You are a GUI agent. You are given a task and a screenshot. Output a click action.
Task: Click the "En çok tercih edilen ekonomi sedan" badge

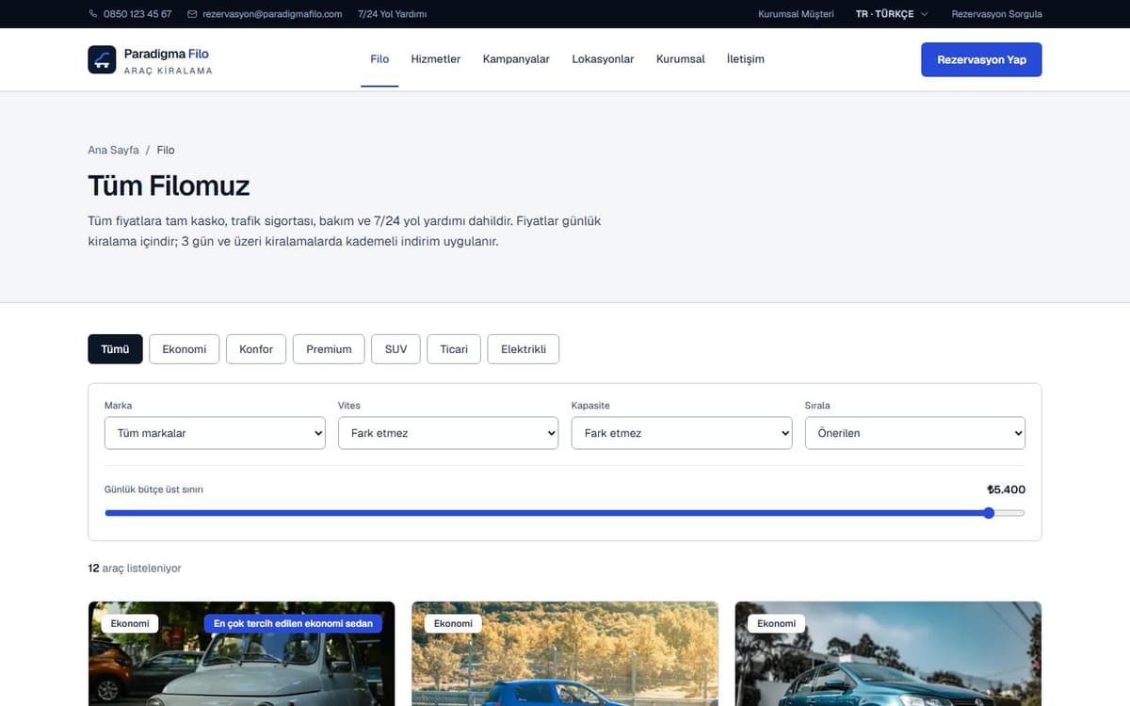[x=293, y=623]
